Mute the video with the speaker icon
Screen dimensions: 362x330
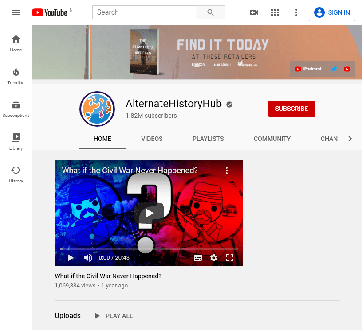coord(88,258)
